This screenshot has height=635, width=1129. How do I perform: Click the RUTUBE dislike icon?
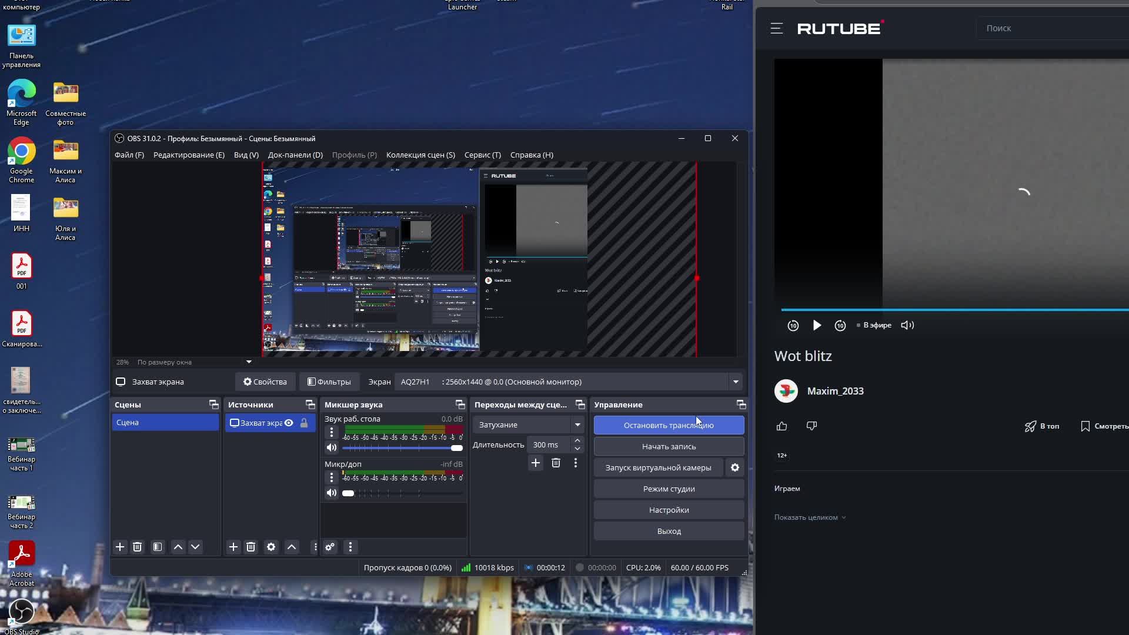tap(811, 426)
